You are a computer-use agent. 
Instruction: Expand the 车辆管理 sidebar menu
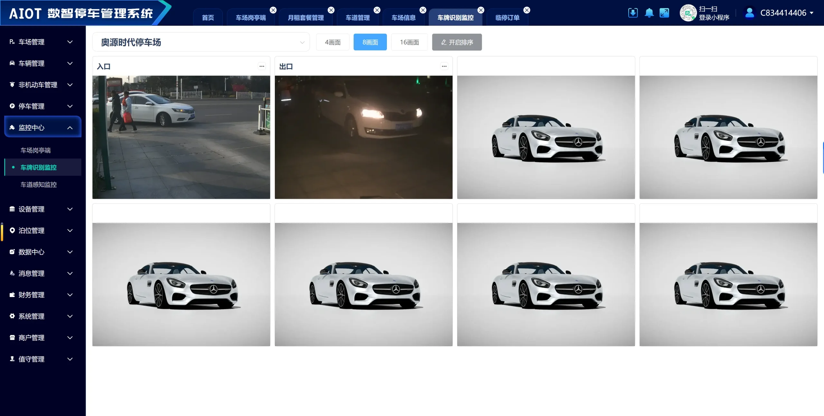[41, 63]
